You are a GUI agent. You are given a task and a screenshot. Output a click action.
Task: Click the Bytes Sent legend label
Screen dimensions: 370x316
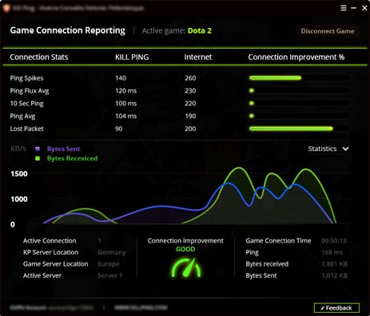click(63, 148)
